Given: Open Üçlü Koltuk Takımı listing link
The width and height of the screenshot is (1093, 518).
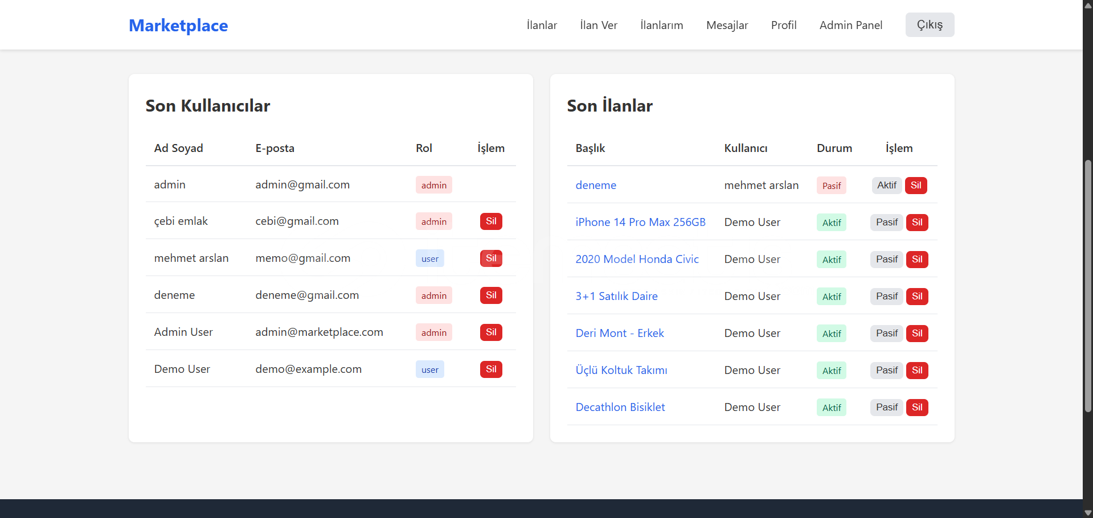Looking at the screenshot, I should coord(621,370).
